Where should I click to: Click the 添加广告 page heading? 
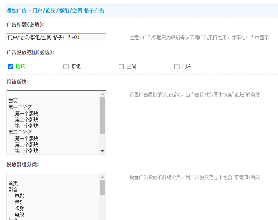[55, 11]
